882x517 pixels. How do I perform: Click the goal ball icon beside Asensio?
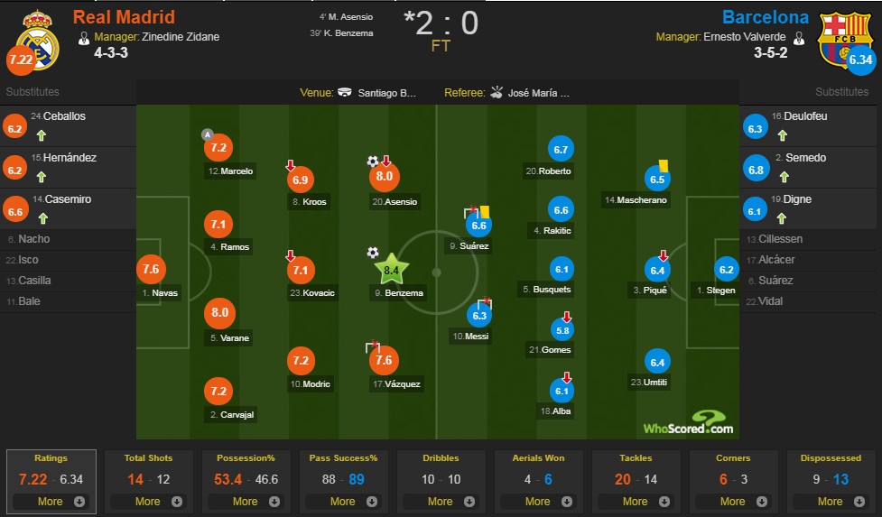(x=373, y=162)
